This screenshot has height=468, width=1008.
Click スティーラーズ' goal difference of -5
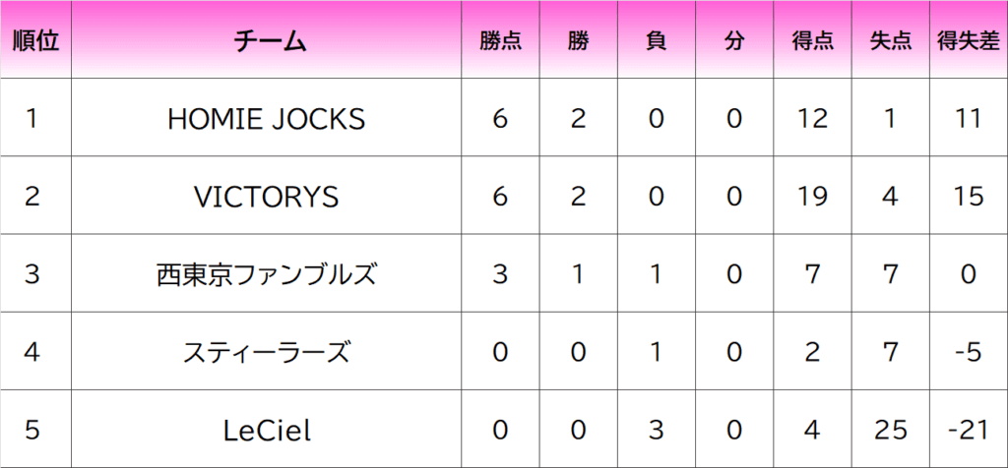969,352
